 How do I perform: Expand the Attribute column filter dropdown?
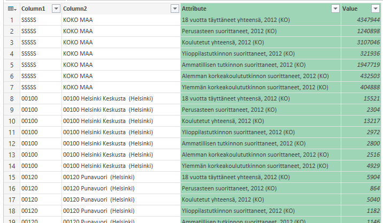click(x=335, y=9)
